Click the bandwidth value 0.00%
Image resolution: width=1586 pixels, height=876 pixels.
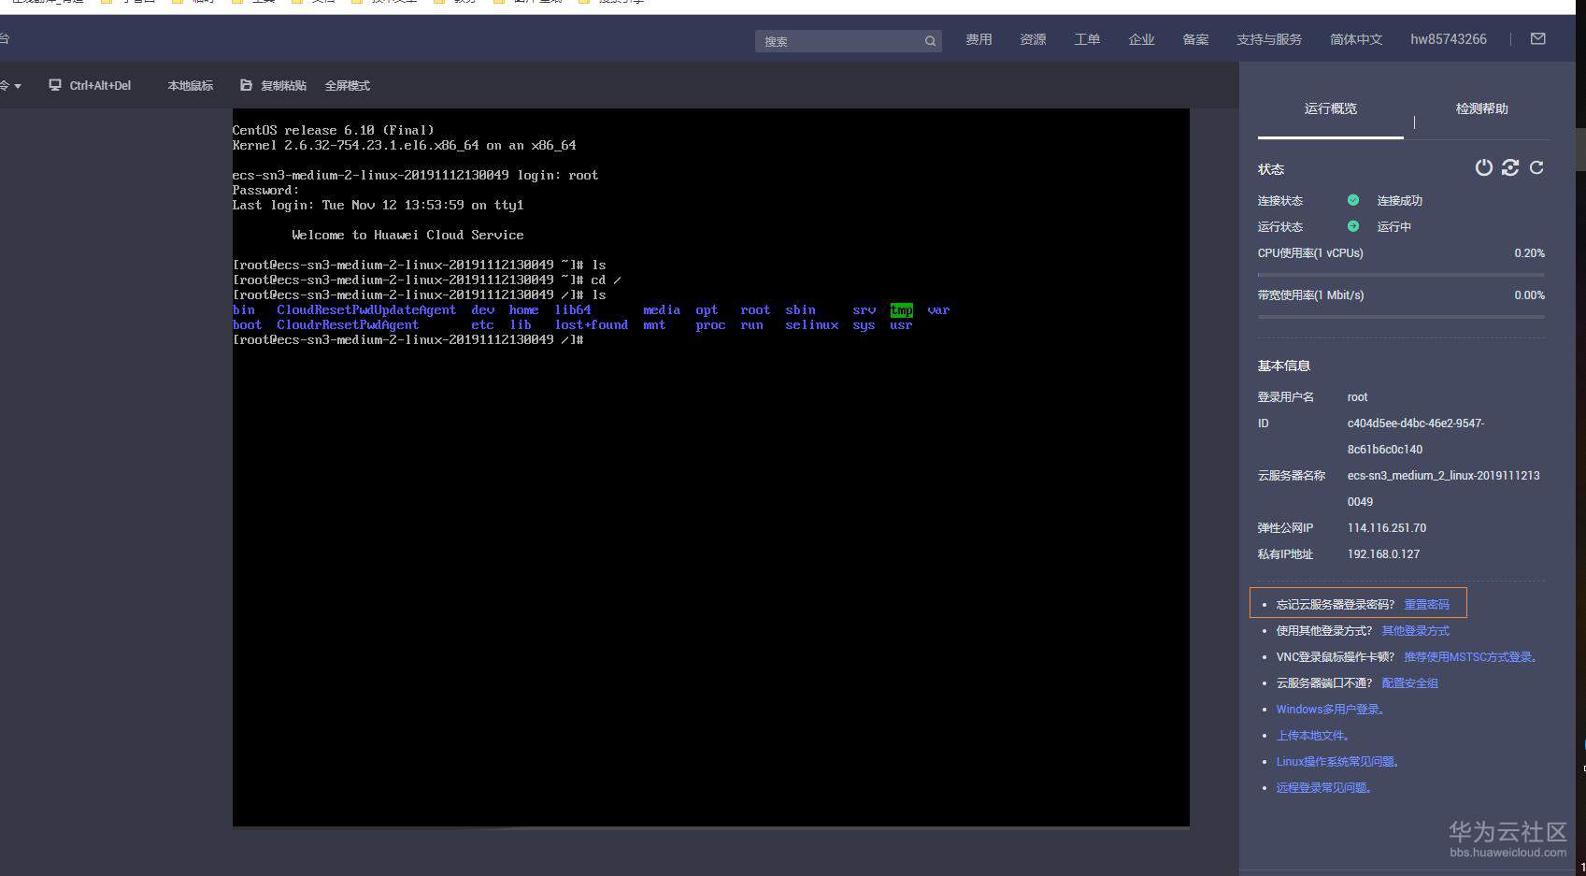pyautogui.click(x=1529, y=295)
